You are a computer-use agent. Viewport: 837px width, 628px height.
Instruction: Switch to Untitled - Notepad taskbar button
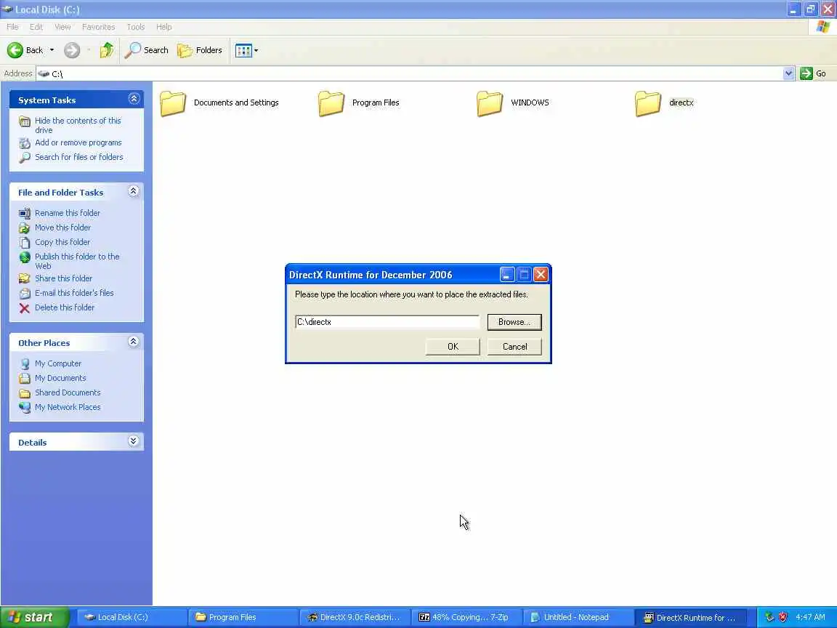577,617
